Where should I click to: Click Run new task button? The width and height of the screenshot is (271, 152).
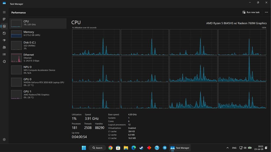tap(251, 12)
